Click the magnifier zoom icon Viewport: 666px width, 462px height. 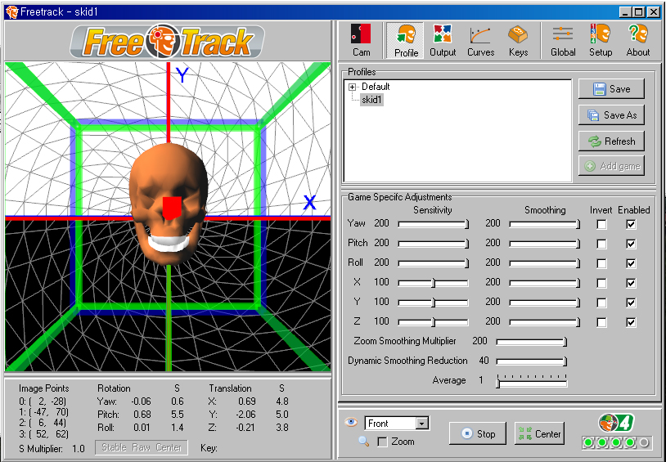tap(363, 442)
